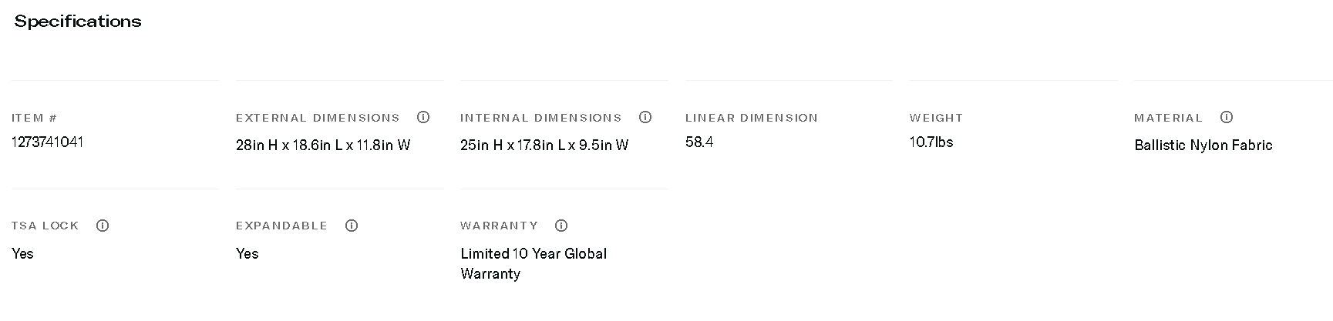Show Material information via info icon

pos(1227,118)
